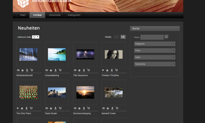The height and width of the screenshot is (123, 205).
Task: Preview Title Sequence with the eye icon
Action: [75, 70]
